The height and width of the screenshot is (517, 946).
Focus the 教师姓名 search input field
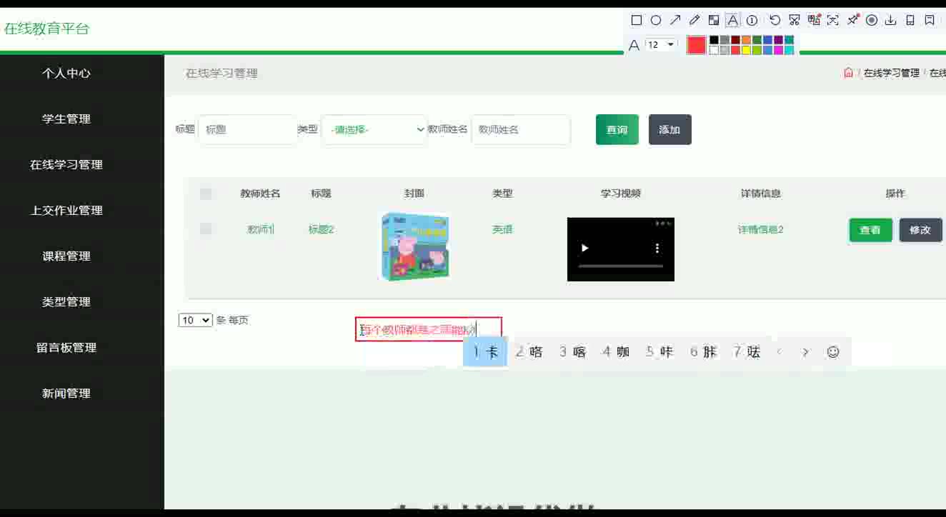coord(521,129)
